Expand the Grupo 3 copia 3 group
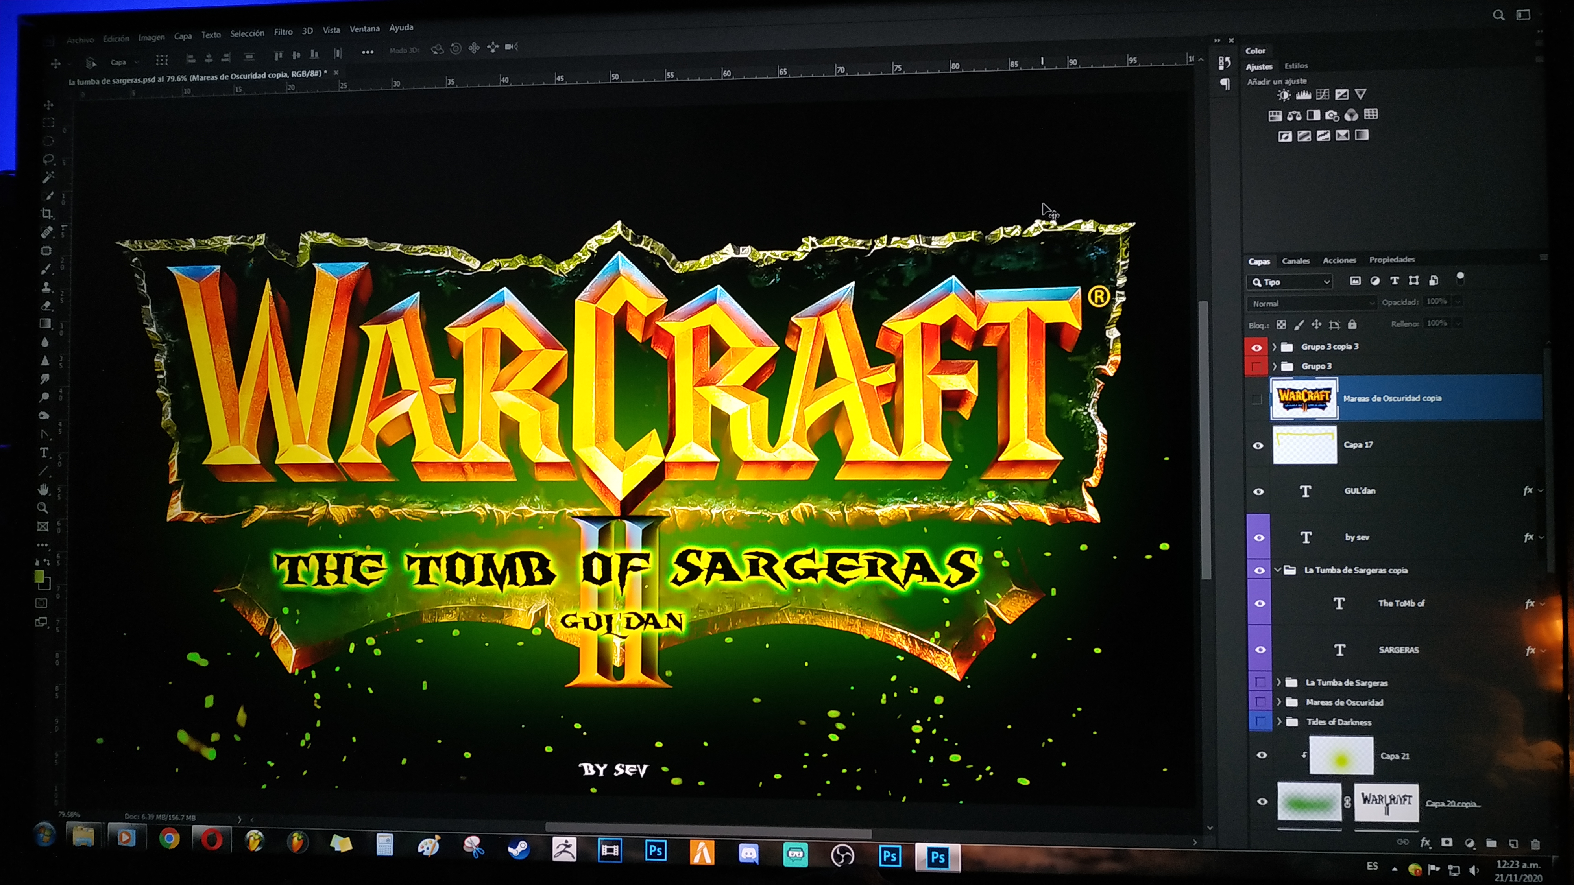Viewport: 1574px width, 885px height. point(1275,347)
